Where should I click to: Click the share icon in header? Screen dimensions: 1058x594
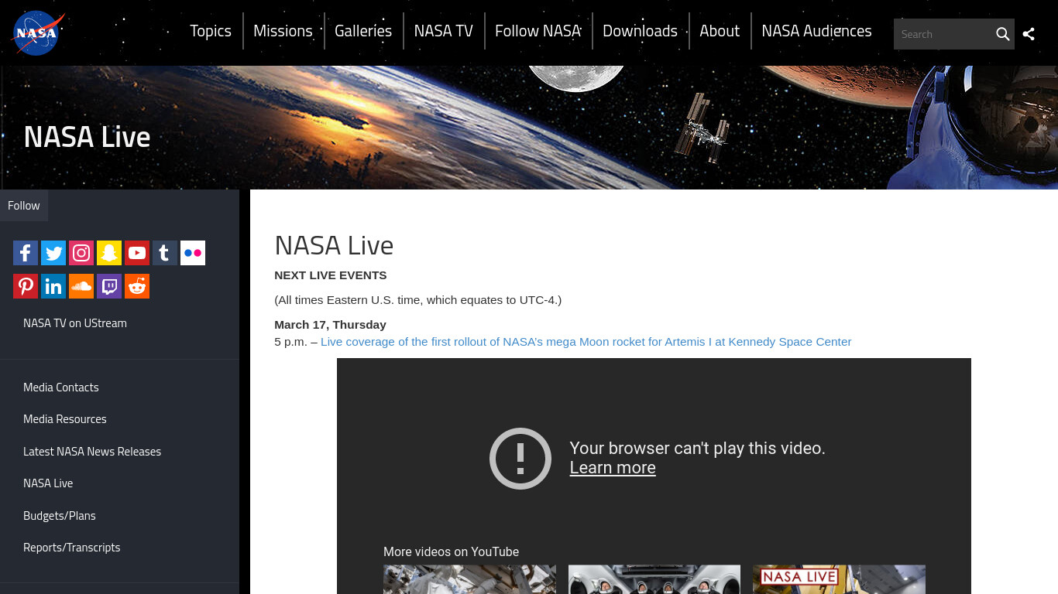coord(1029,34)
